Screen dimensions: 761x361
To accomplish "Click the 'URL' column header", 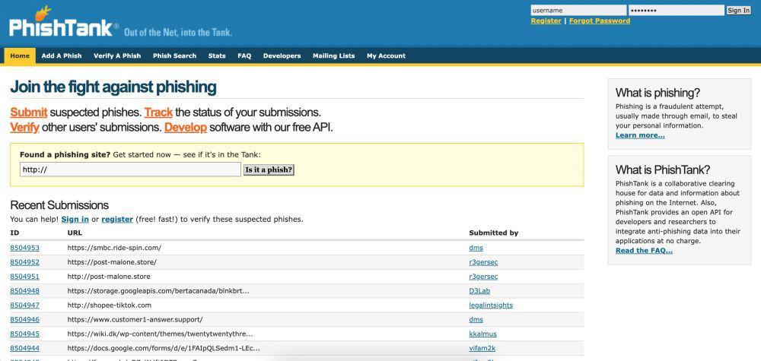I will point(74,233).
